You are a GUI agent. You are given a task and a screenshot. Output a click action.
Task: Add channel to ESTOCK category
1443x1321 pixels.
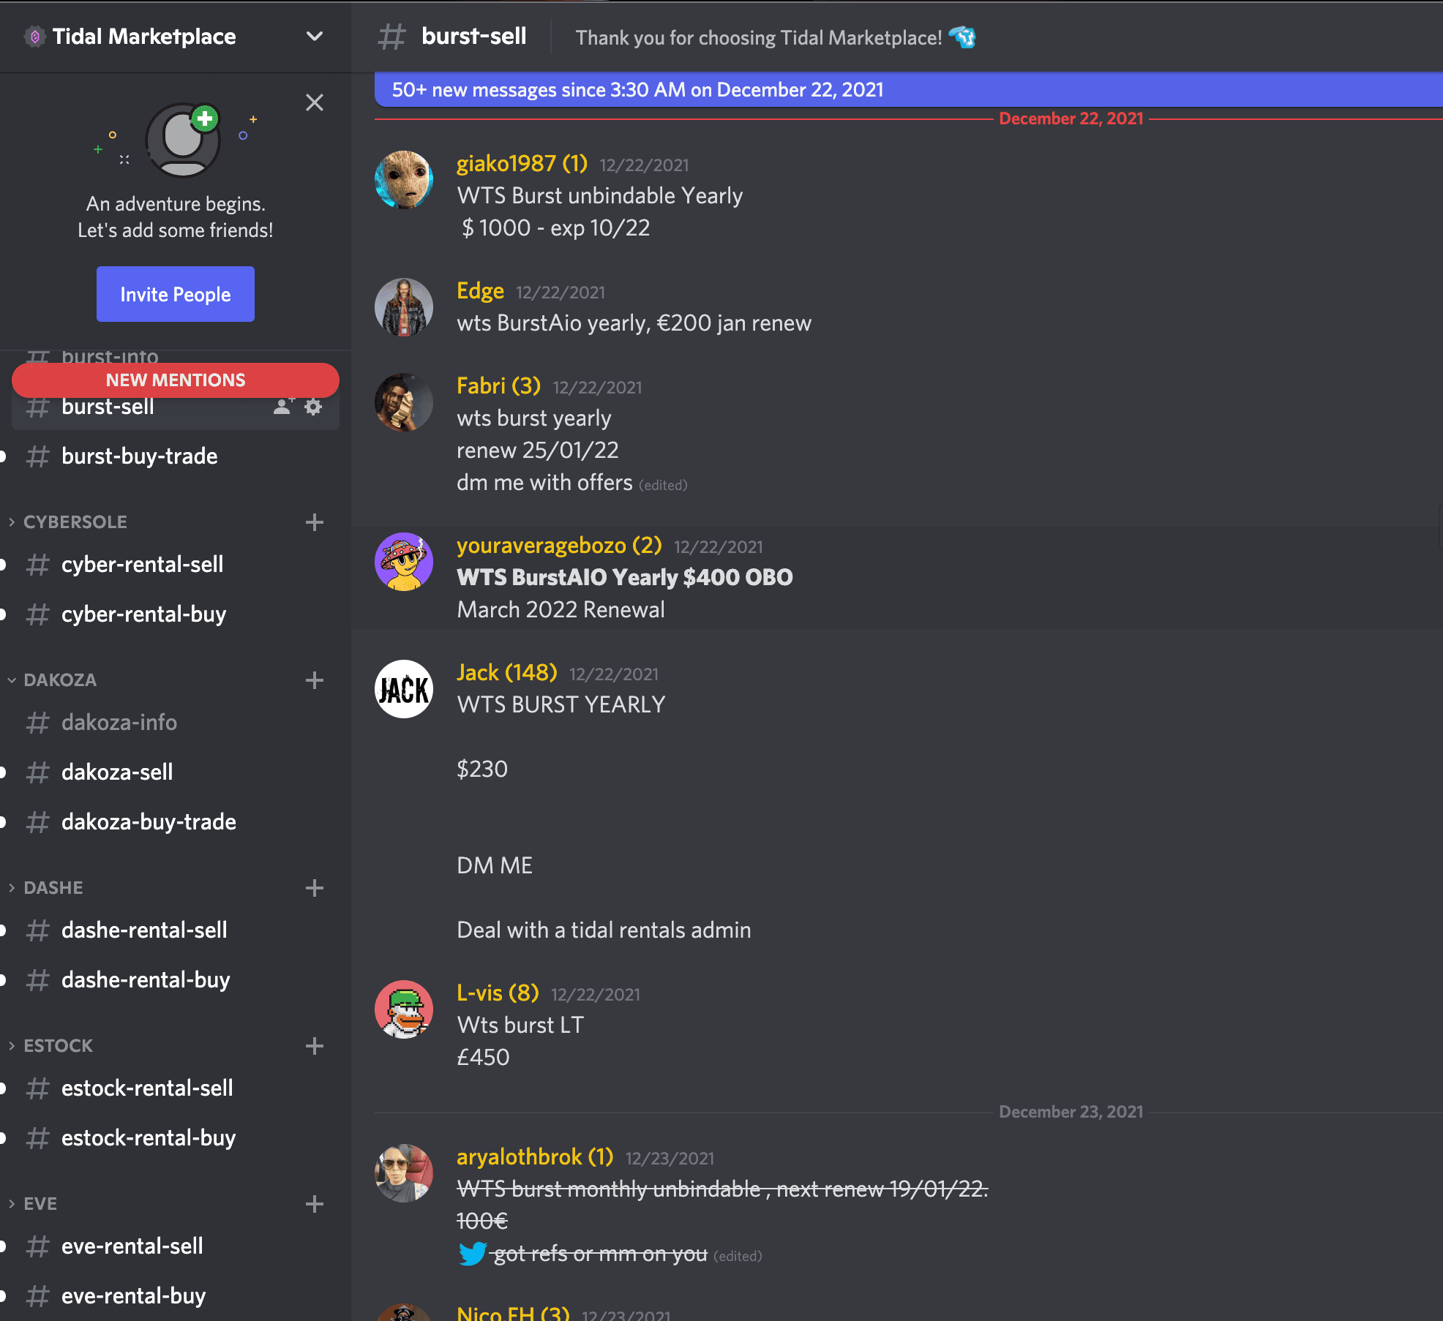click(x=315, y=1046)
